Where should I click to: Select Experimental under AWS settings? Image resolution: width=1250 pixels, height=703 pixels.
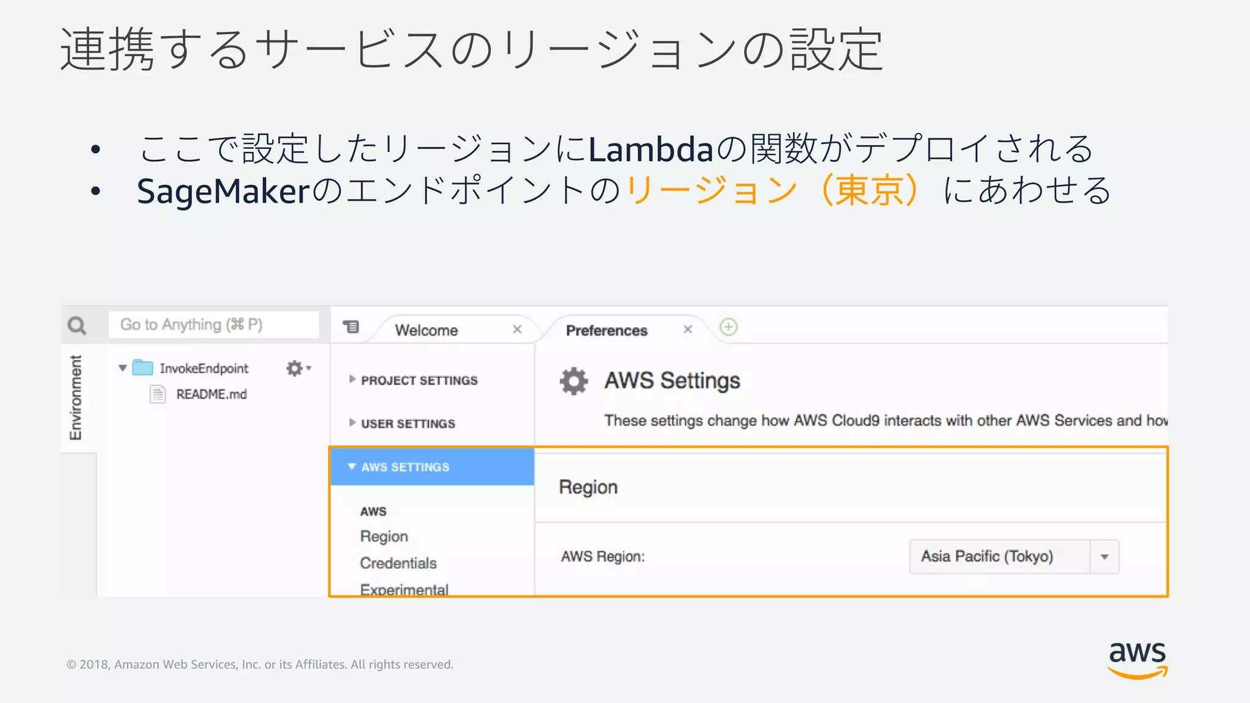coord(404,589)
